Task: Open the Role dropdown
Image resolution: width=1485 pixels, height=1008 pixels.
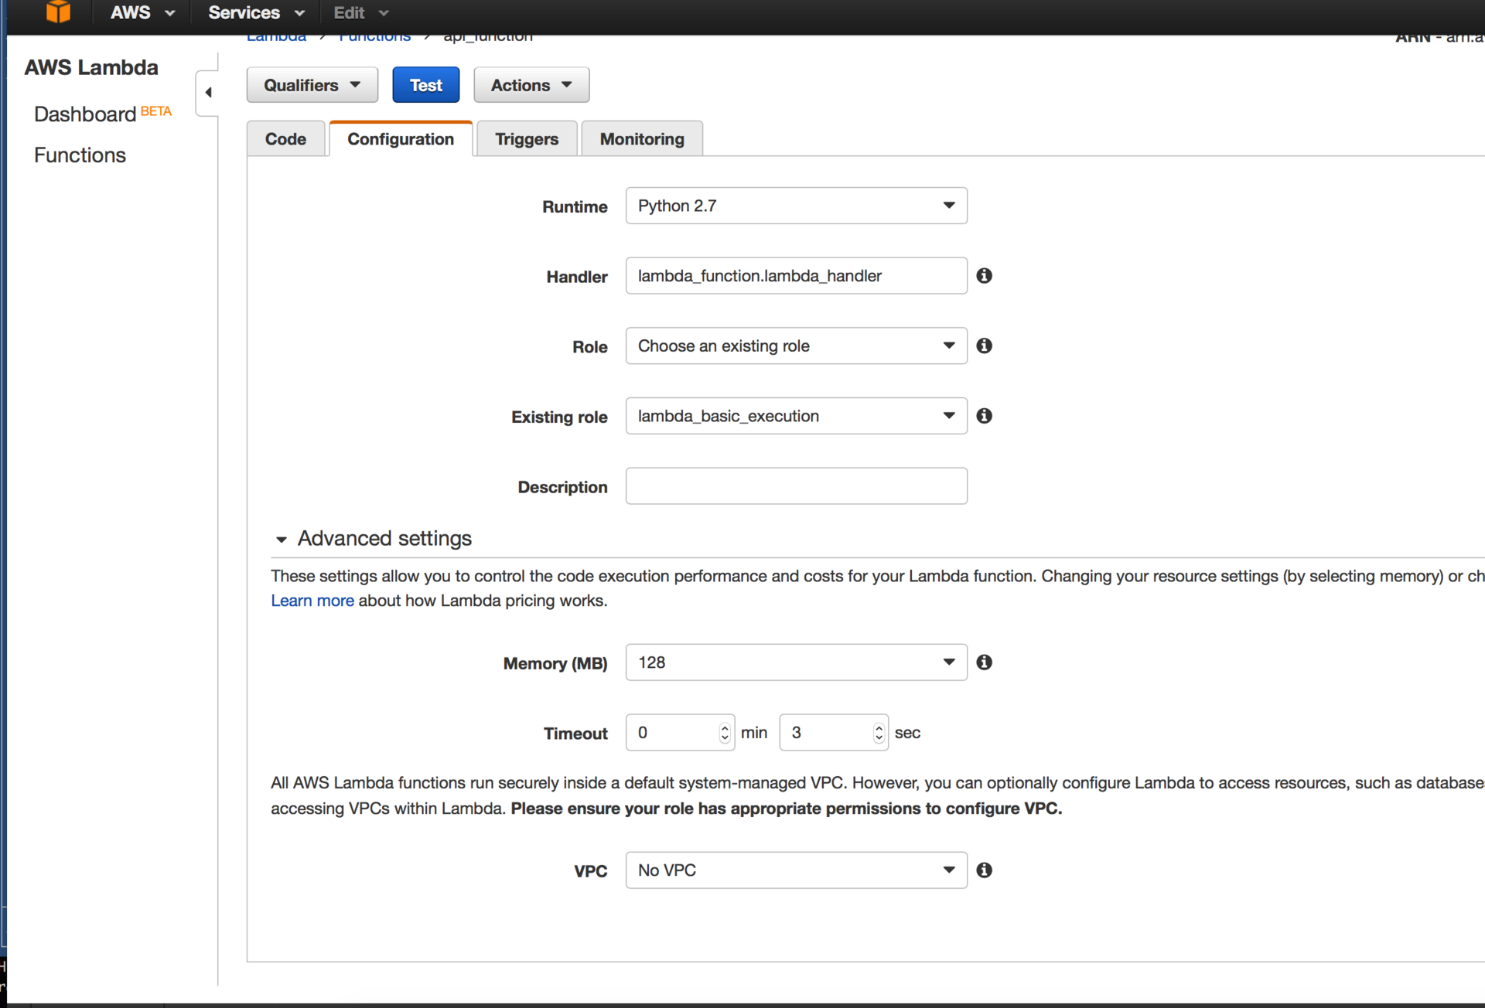Action: point(950,346)
